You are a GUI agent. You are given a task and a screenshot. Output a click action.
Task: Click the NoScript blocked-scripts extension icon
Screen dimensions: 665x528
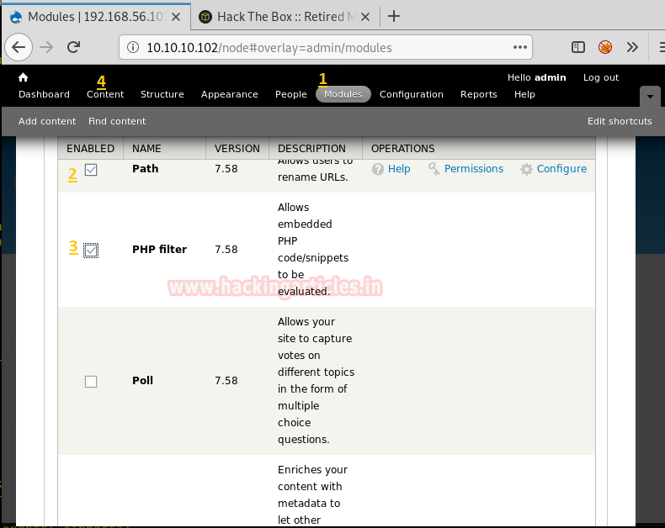click(605, 47)
